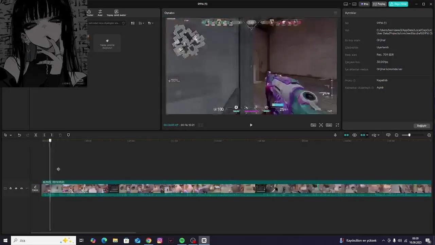Click the grid view icon in media panel
435x245 pixels.
(133, 23)
